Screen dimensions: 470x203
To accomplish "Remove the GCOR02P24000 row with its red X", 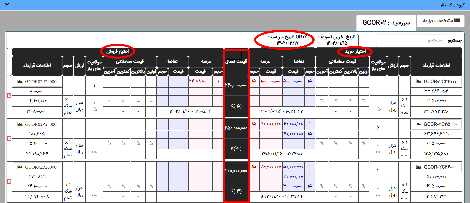I will [9, 96].
